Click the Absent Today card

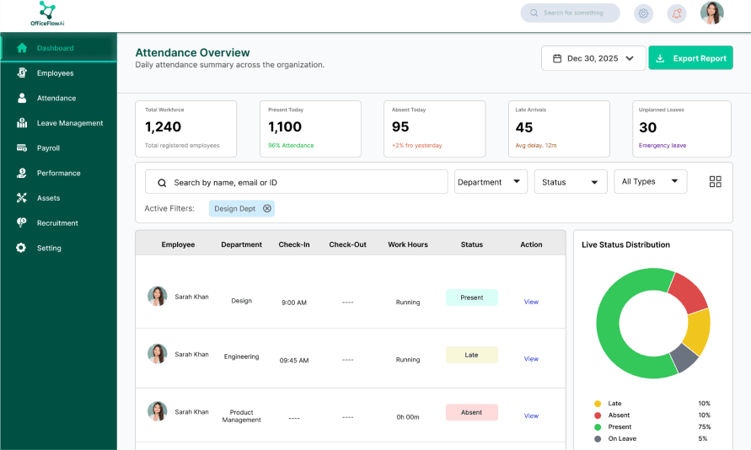click(x=434, y=129)
